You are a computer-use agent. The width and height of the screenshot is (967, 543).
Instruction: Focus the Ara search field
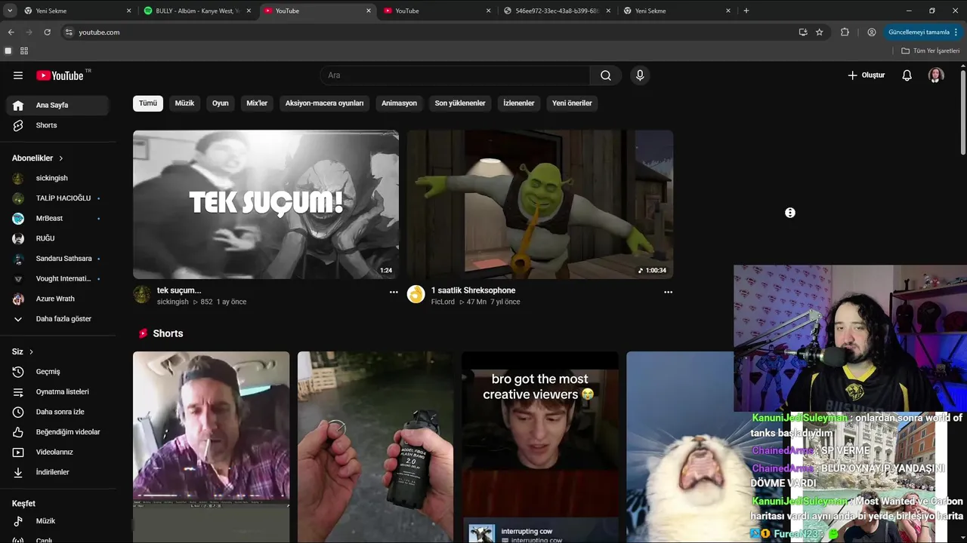(x=455, y=75)
